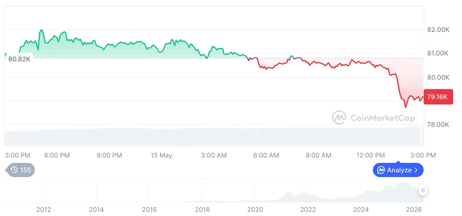Select 2022 on the overview timeline

pos(308,209)
